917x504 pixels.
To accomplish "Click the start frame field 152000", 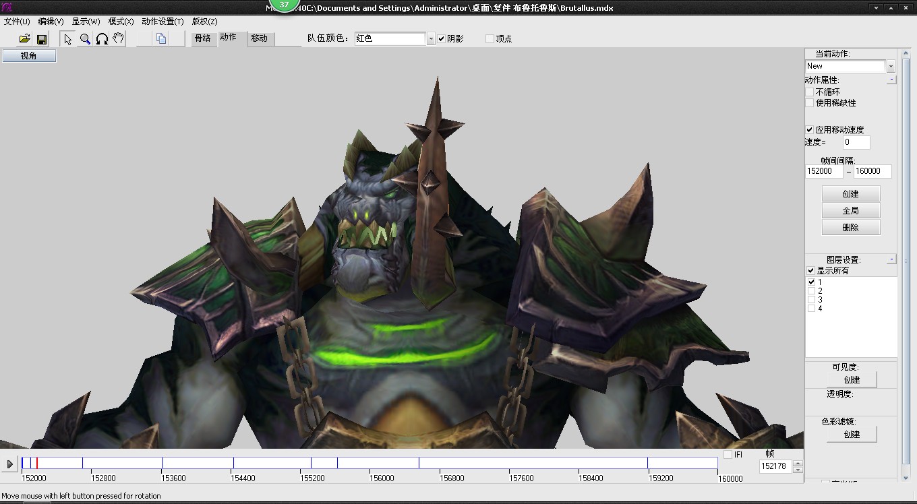I will (824, 171).
